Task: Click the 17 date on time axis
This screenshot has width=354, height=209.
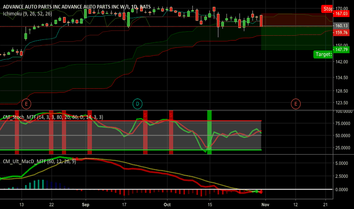Action: pos(124,205)
